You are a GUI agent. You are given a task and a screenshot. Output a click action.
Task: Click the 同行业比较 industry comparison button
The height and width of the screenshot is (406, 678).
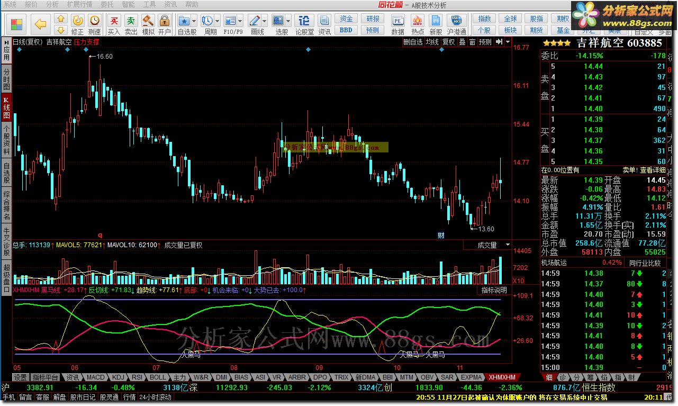[x=645, y=263]
